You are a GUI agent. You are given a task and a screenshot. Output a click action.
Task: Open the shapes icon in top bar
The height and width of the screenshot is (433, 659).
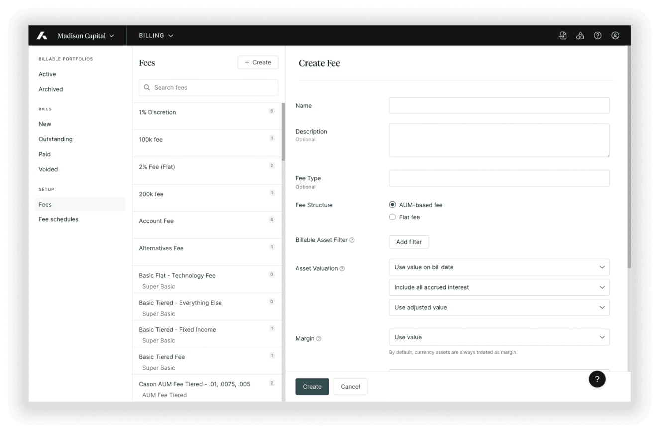(580, 36)
